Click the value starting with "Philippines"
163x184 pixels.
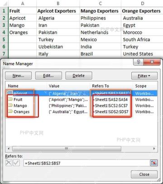[x=68, y=106]
